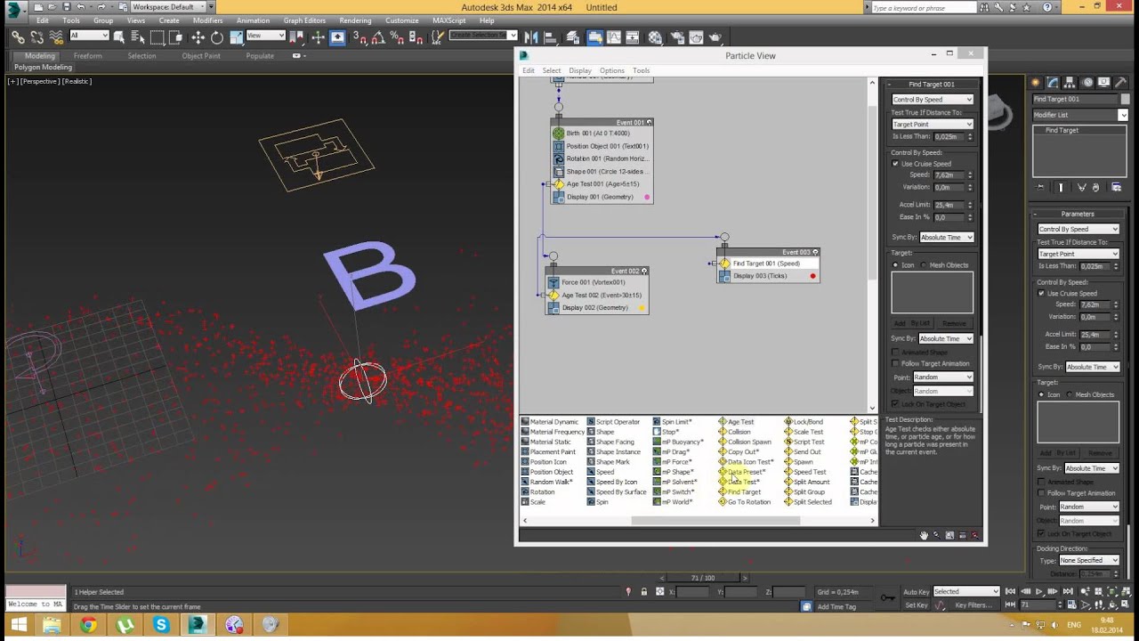Screen dimensions: 1139x641
Task: Click the Selection Lock toggle icon
Action: point(643,592)
